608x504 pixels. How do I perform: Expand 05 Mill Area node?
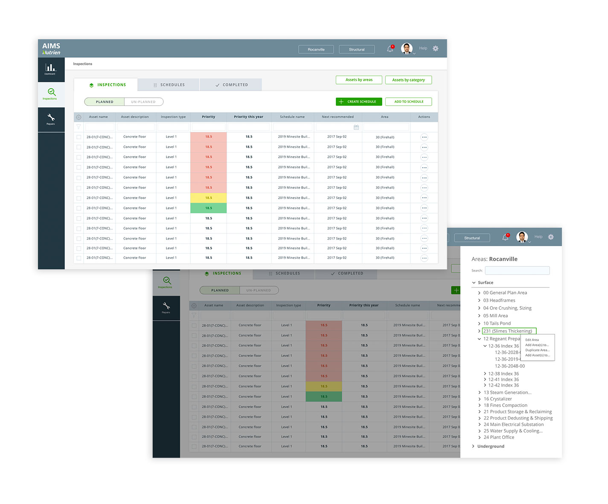[x=479, y=316]
